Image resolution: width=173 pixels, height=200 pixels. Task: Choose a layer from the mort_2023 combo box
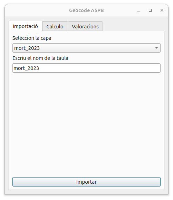(x=86, y=48)
